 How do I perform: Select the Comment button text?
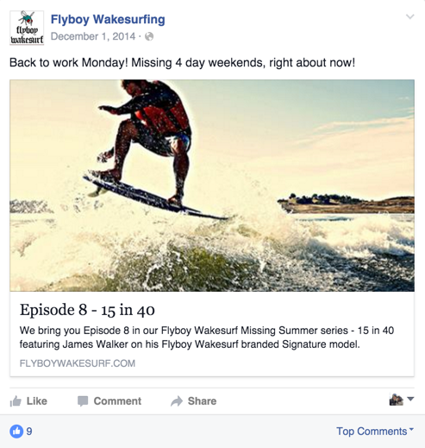point(117,401)
